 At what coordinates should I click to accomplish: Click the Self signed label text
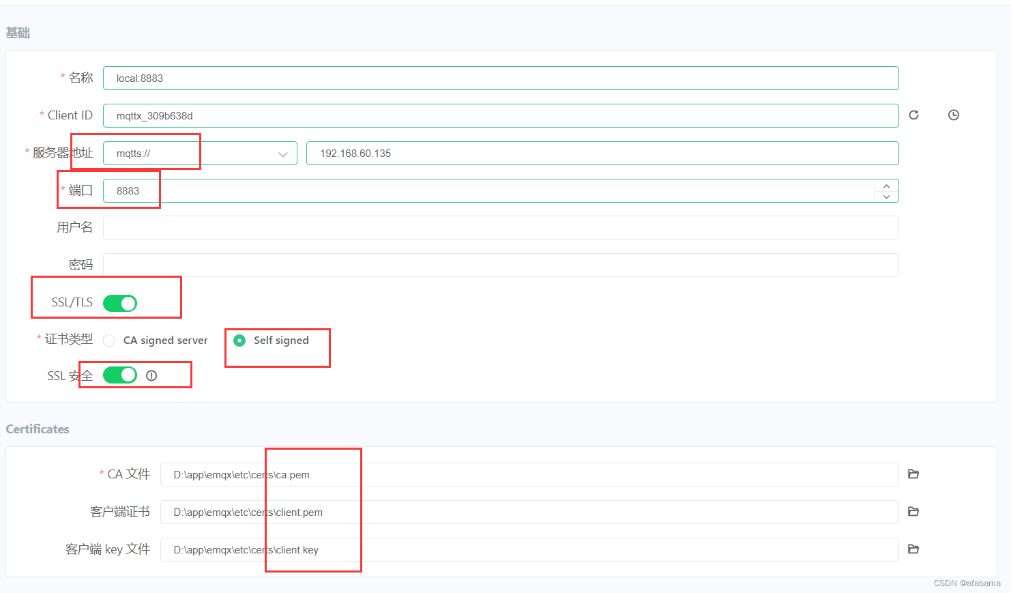click(281, 340)
